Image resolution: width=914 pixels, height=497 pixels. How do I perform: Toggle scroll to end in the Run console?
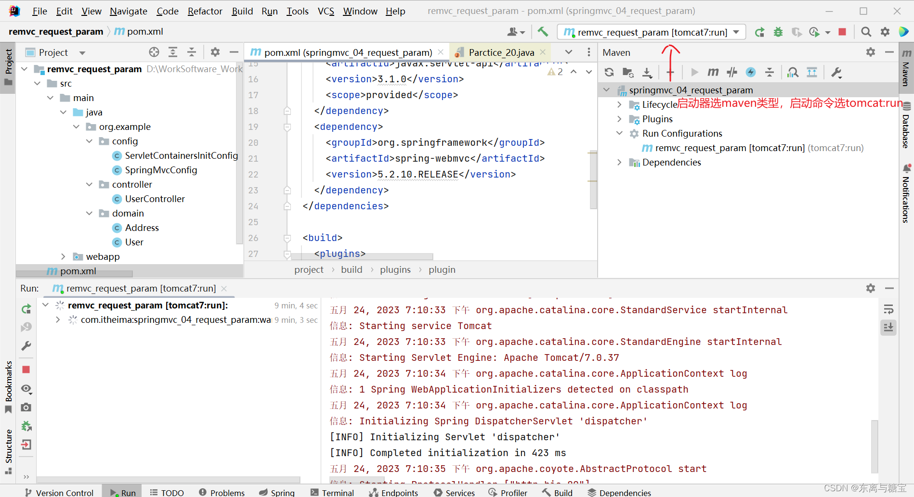pos(888,328)
